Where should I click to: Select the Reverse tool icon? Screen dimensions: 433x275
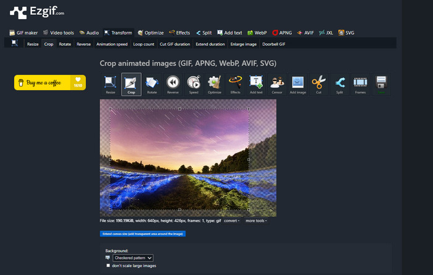pos(173,85)
